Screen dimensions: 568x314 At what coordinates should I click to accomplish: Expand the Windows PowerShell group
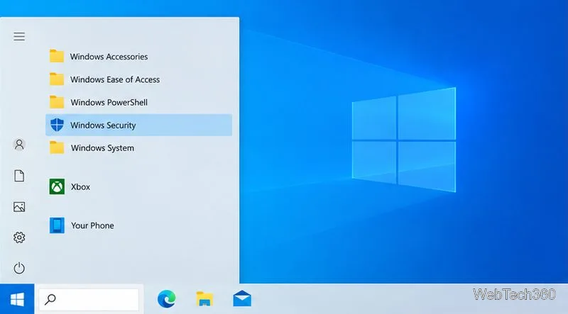tap(138, 102)
